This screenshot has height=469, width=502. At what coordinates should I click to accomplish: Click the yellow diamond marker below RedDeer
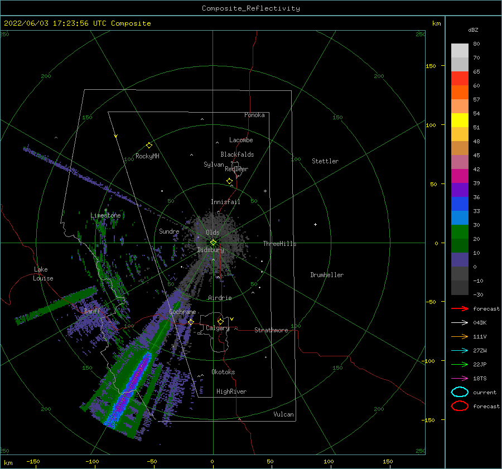[229, 181]
